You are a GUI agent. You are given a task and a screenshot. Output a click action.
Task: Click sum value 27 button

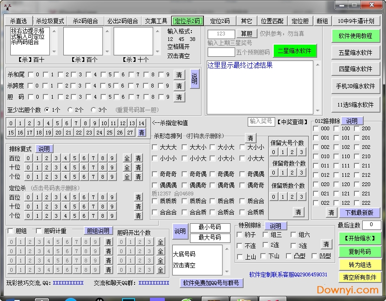click(x=130, y=133)
